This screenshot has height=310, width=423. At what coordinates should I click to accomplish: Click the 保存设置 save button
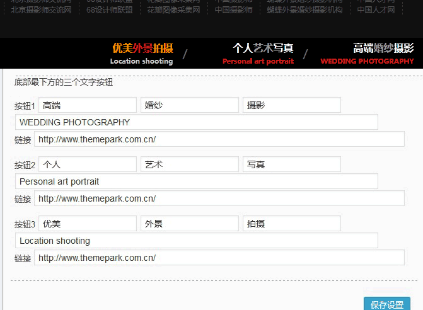click(x=386, y=304)
